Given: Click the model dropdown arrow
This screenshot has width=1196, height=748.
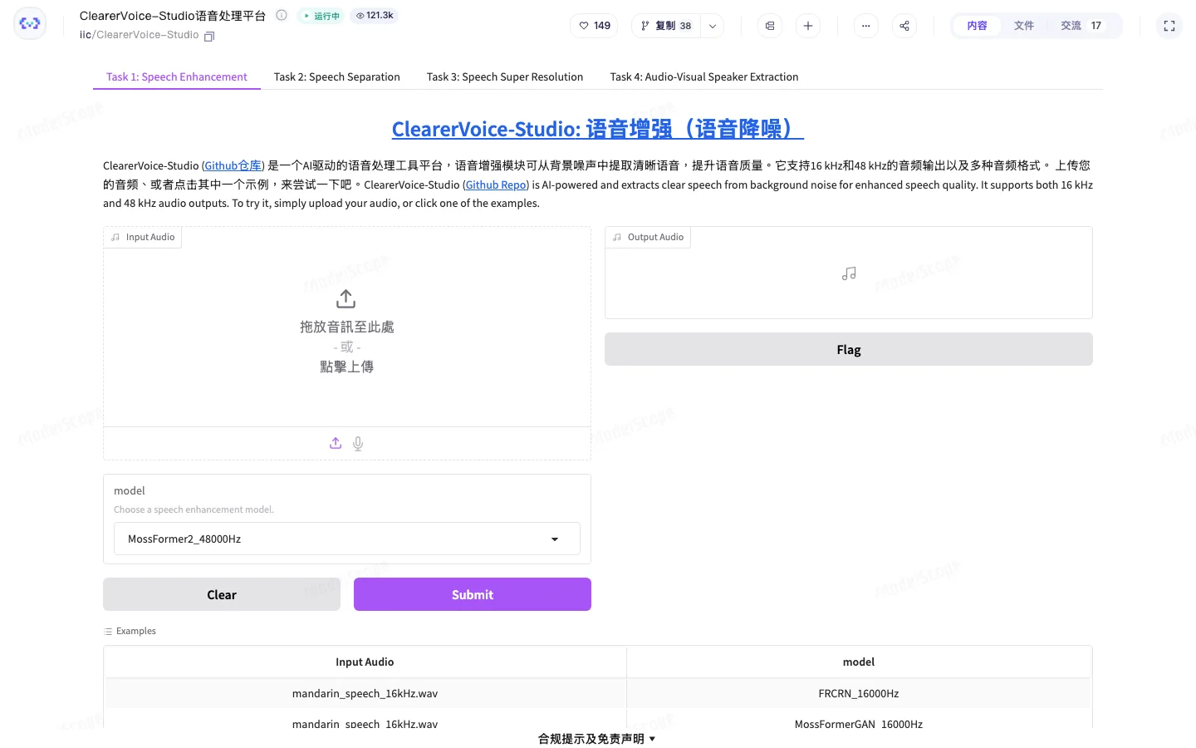Looking at the screenshot, I should 555,539.
